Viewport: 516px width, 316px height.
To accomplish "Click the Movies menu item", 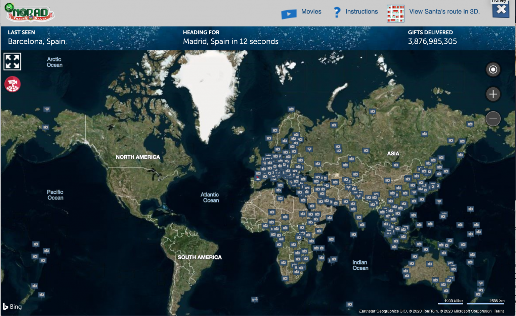I will pyautogui.click(x=311, y=11).
